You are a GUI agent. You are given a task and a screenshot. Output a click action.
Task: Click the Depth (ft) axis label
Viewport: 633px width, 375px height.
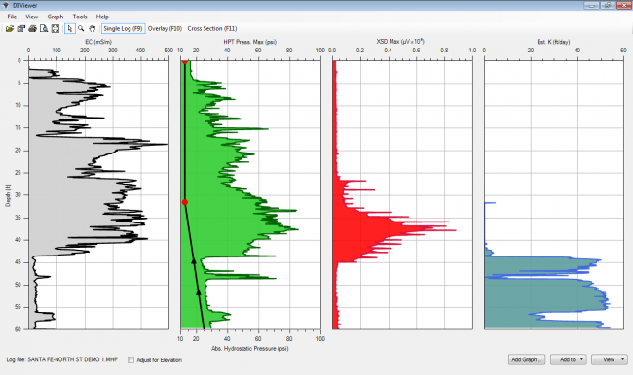click(x=8, y=195)
